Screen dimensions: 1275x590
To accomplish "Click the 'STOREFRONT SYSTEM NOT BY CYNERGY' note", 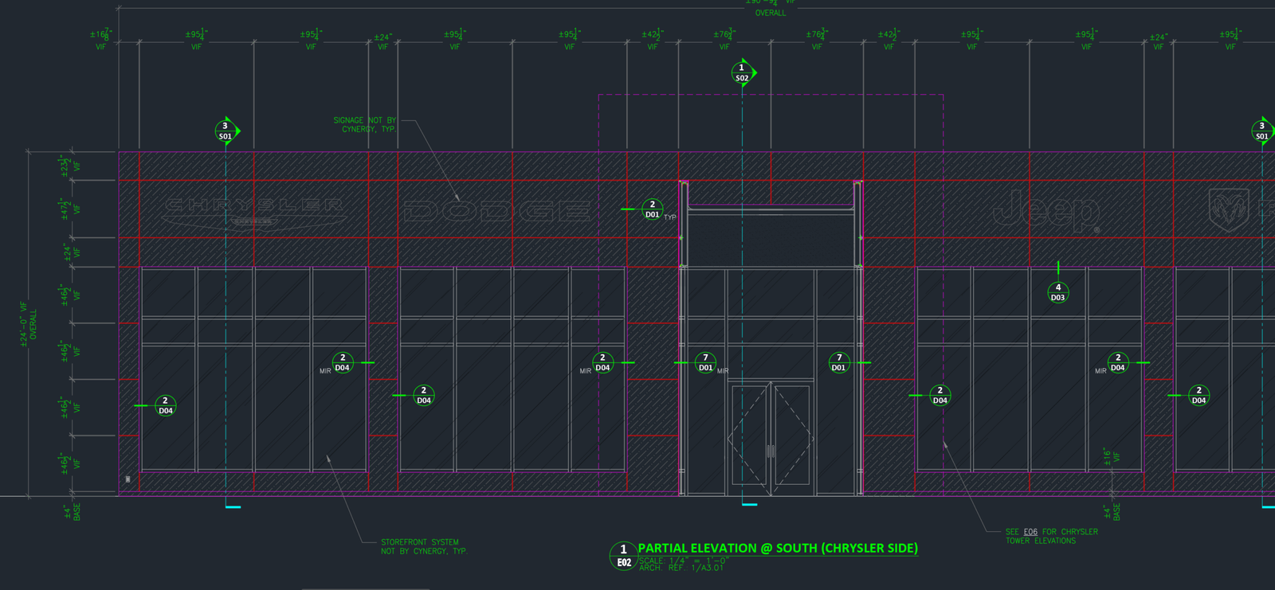I will (x=423, y=546).
